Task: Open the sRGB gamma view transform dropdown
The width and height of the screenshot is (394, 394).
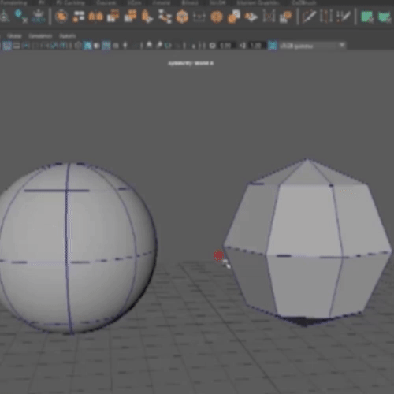Action: click(313, 46)
